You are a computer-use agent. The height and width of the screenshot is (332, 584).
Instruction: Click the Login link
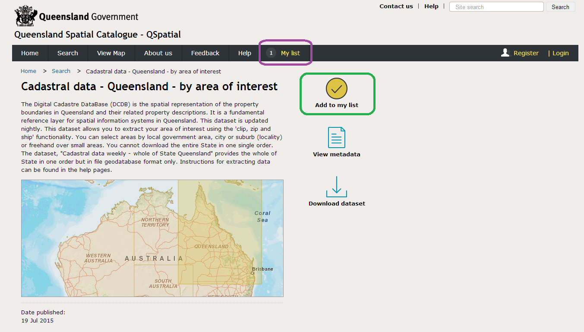click(x=561, y=53)
